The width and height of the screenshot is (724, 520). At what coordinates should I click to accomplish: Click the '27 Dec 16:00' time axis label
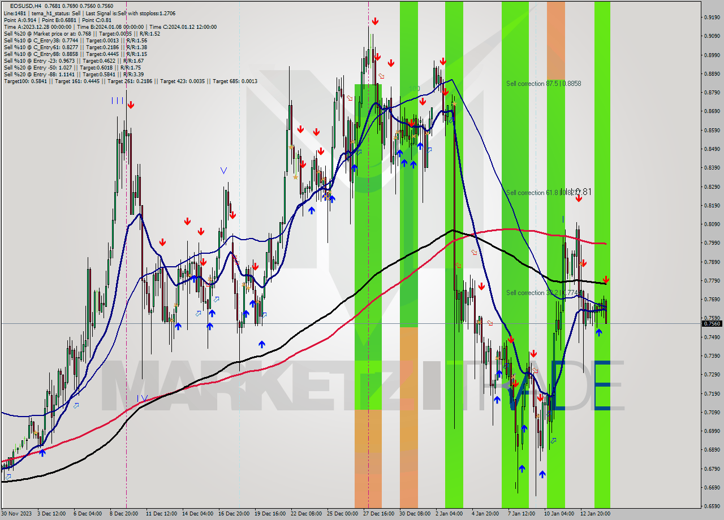[x=378, y=514]
